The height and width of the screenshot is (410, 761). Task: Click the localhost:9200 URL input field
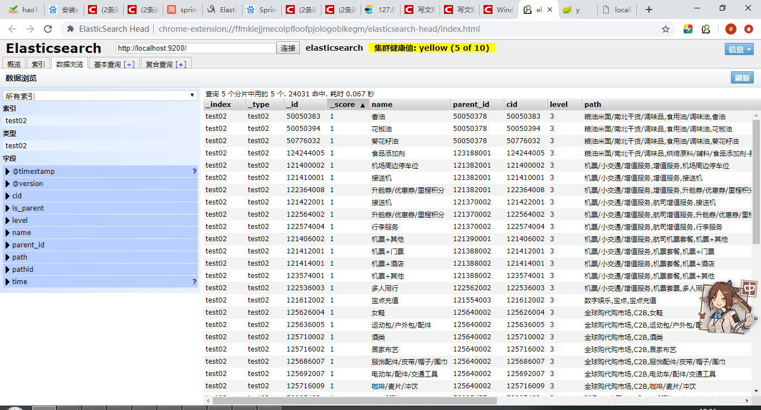[196, 48]
